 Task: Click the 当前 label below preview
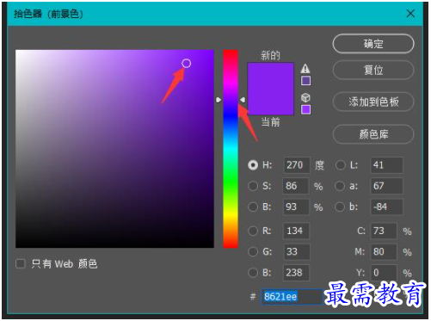click(x=270, y=122)
